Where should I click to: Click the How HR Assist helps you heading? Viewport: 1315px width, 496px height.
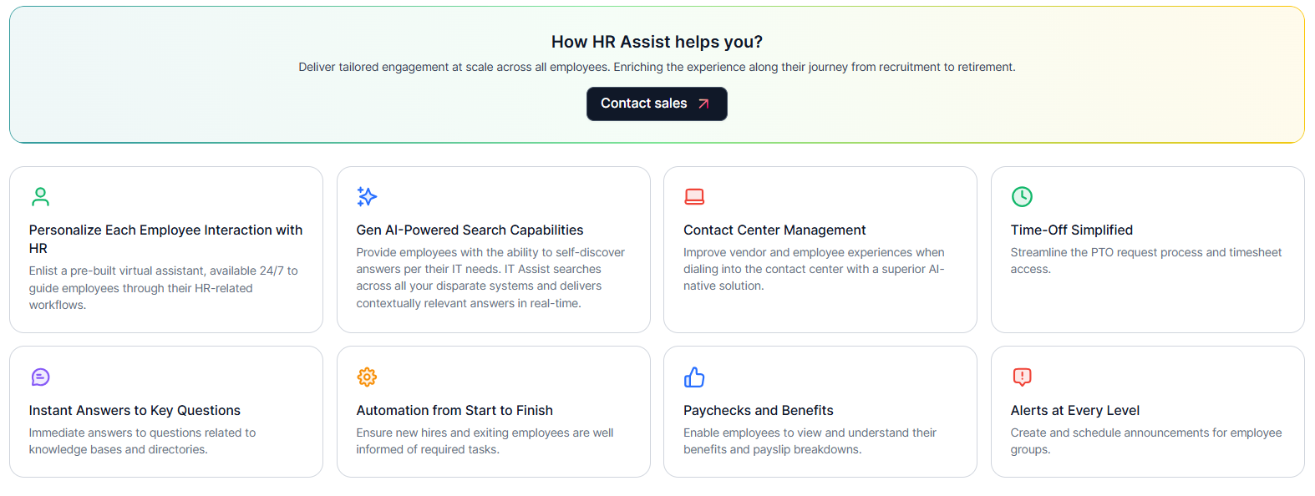657,42
